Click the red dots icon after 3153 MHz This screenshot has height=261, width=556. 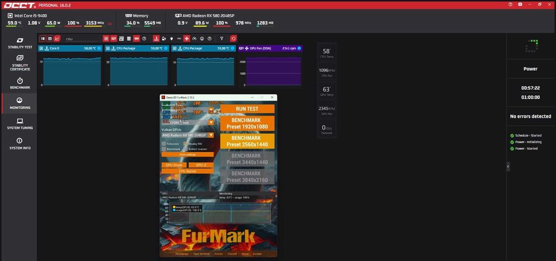pyautogui.click(x=110, y=23)
